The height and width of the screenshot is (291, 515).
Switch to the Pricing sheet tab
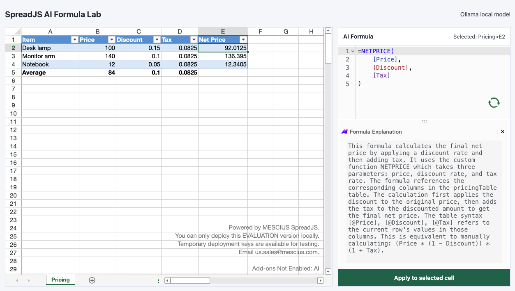tap(60, 280)
